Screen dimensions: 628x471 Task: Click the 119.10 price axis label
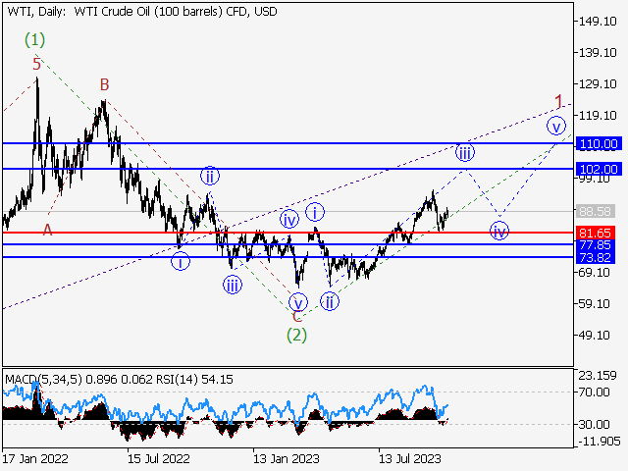point(598,116)
